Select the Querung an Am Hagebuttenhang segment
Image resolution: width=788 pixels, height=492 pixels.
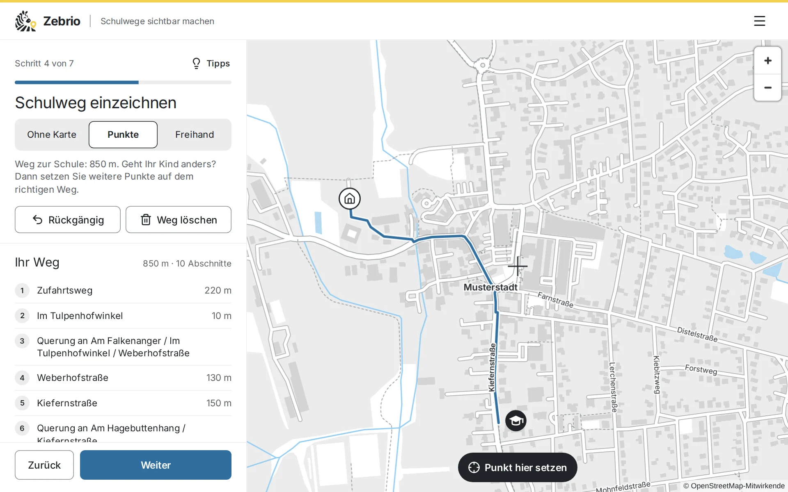coord(123,429)
